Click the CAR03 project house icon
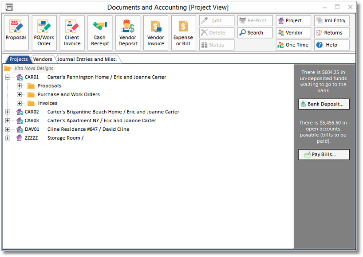Image resolution: width=363 pixels, height=257 pixels. coord(20,121)
